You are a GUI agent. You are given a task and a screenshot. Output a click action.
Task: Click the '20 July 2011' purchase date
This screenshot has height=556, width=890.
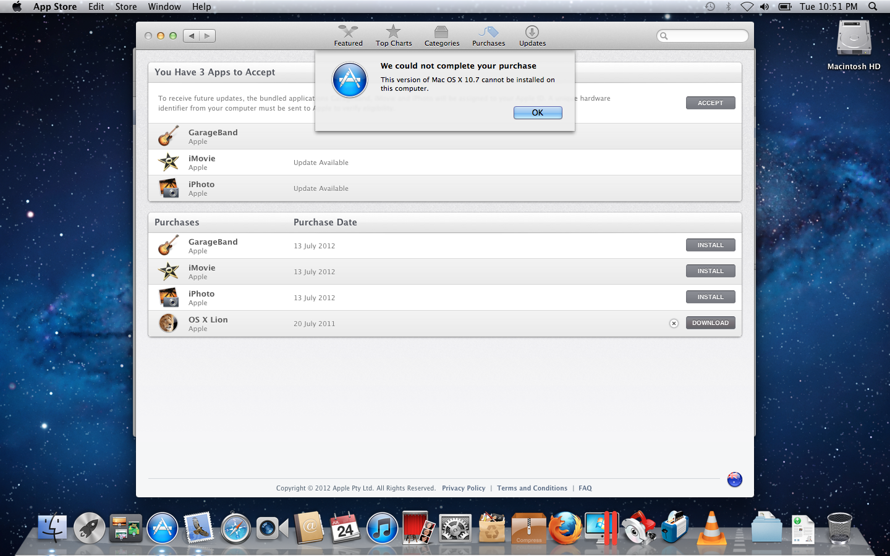pyautogui.click(x=315, y=324)
